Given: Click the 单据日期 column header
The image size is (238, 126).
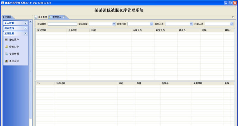Looking at the screenshot, I should pos(207,83).
